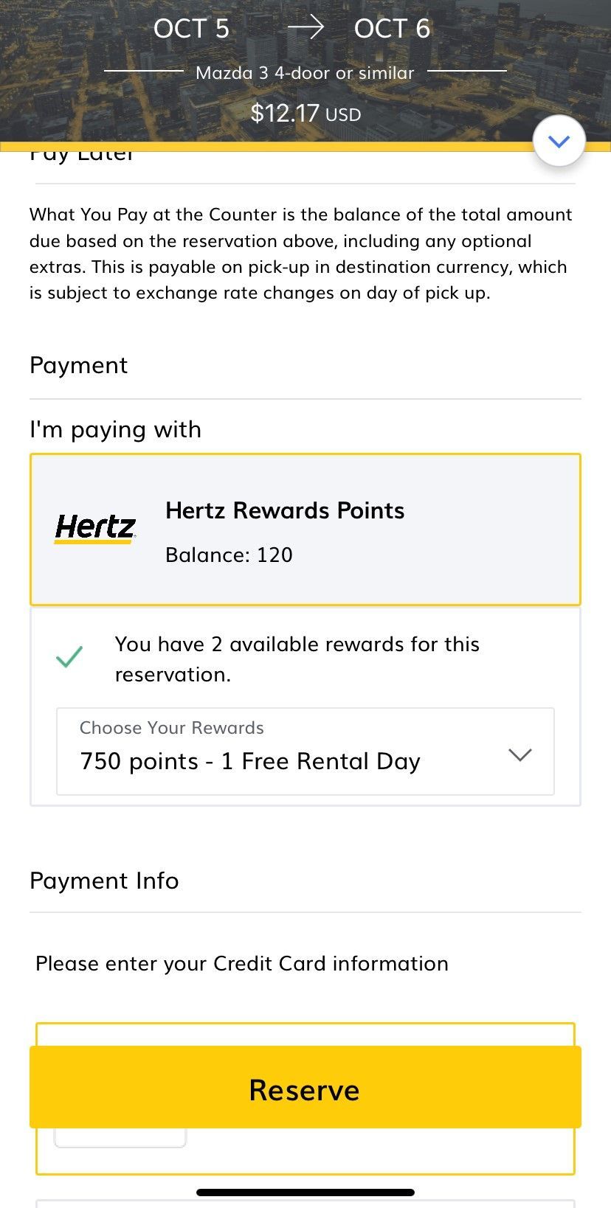Expand the trip summary with blue chevron
Image resolution: width=611 pixels, height=1208 pixels.
(x=559, y=141)
